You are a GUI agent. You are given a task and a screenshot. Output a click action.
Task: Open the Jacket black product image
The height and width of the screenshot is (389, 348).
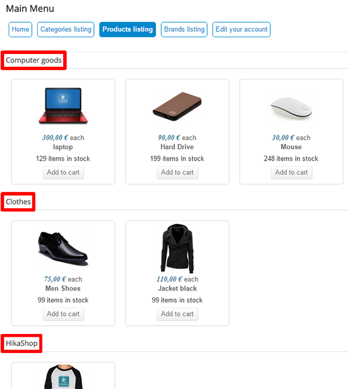(177, 248)
